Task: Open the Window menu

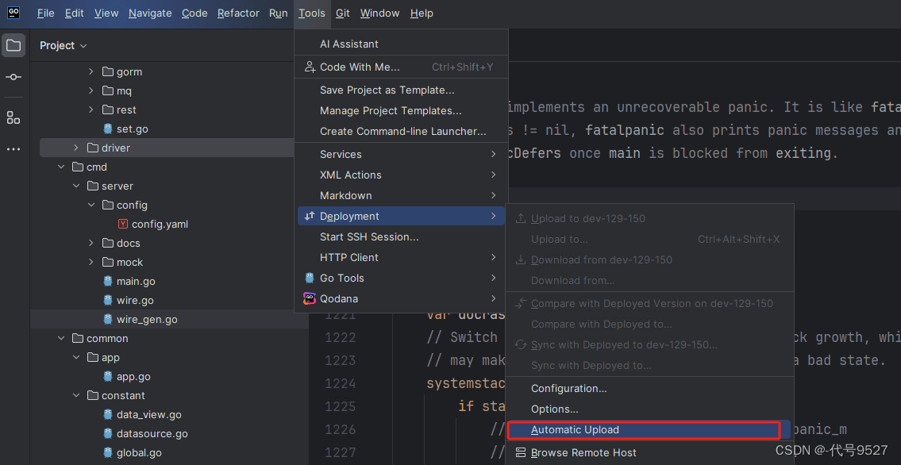Action: click(379, 13)
